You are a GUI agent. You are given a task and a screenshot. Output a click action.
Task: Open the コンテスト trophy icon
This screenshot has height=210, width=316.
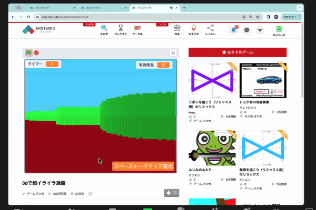(x=121, y=30)
